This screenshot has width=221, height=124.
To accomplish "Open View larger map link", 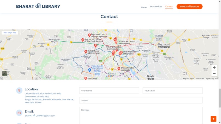I will (x=10, y=33).
